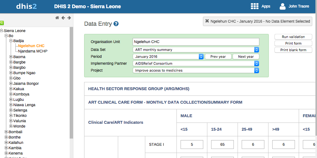Click the Run validation button
Image resolution: width=317 pixels, height=158 pixels.
coord(293,37)
